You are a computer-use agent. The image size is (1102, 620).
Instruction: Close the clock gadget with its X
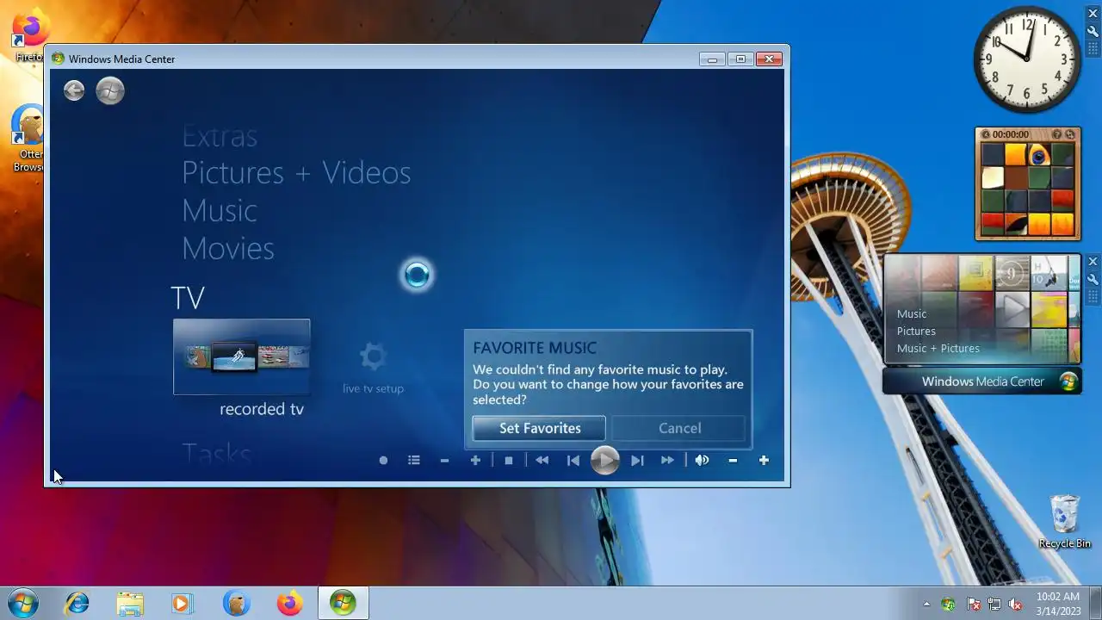(1093, 13)
